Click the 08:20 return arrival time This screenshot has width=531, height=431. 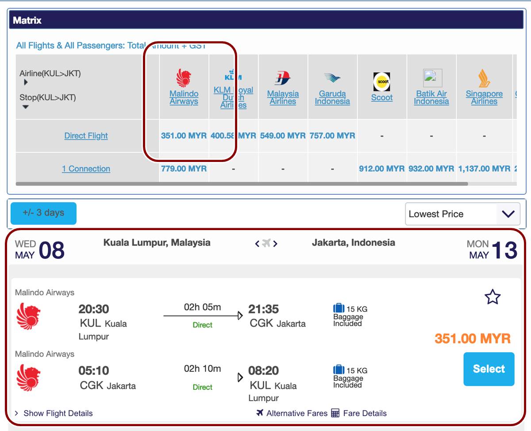coord(263,370)
